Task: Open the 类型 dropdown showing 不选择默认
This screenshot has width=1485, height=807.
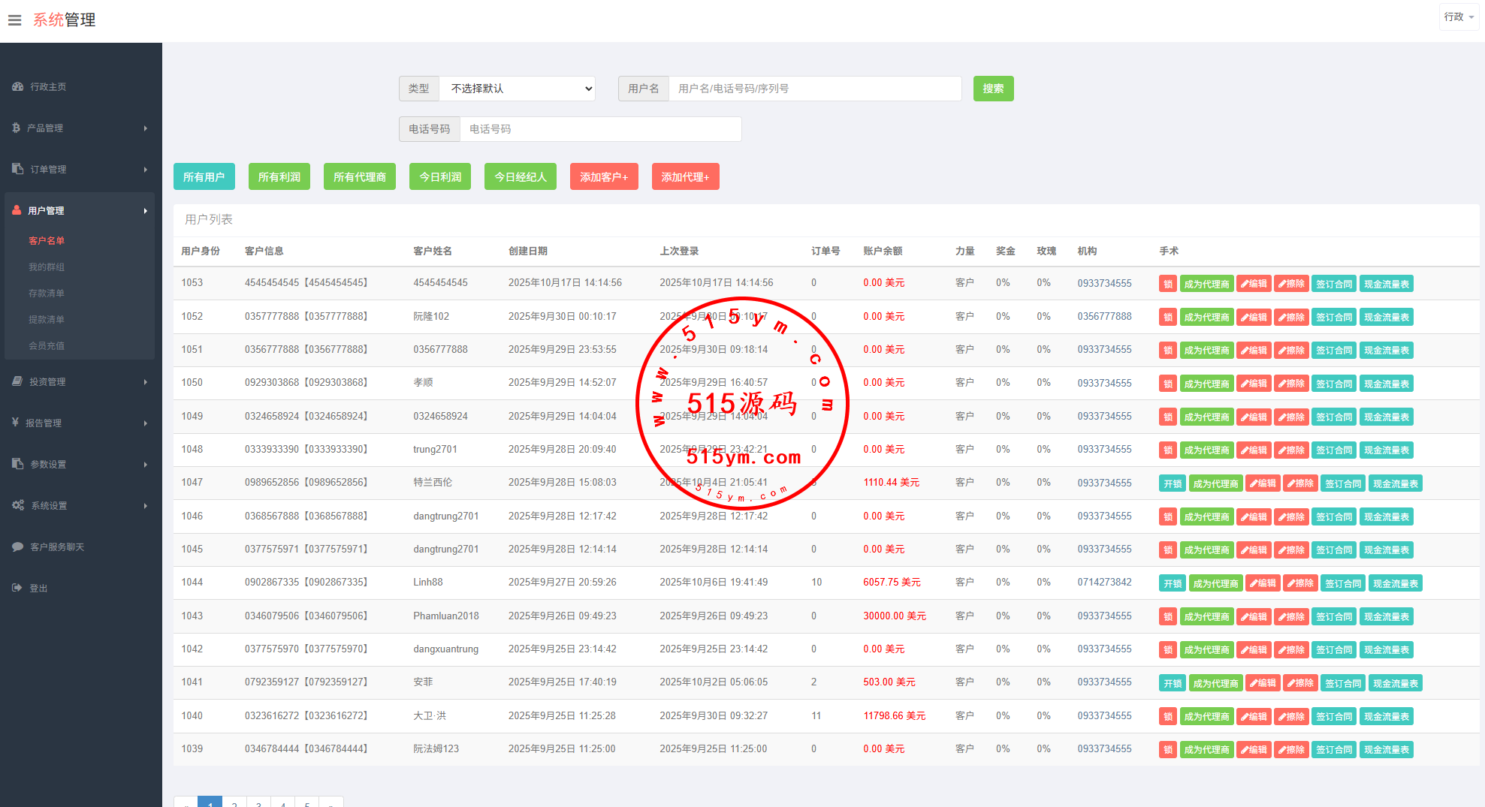Action: 517,89
